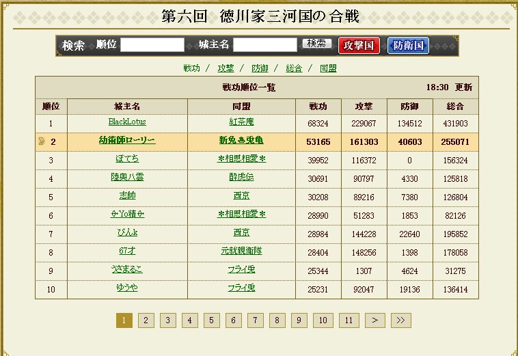This screenshot has width=518, height=356.
Task: Open the フライ兎 alliance link in row 9
Action: coord(241,269)
